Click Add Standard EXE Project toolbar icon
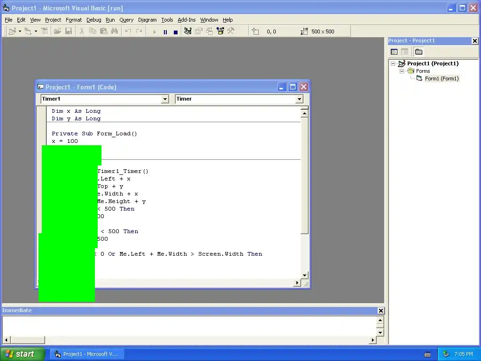This screenshot has width=481, height=361. [x=12, y=31]
